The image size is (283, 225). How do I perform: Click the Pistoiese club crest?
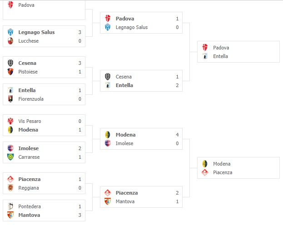pos(10,72)
